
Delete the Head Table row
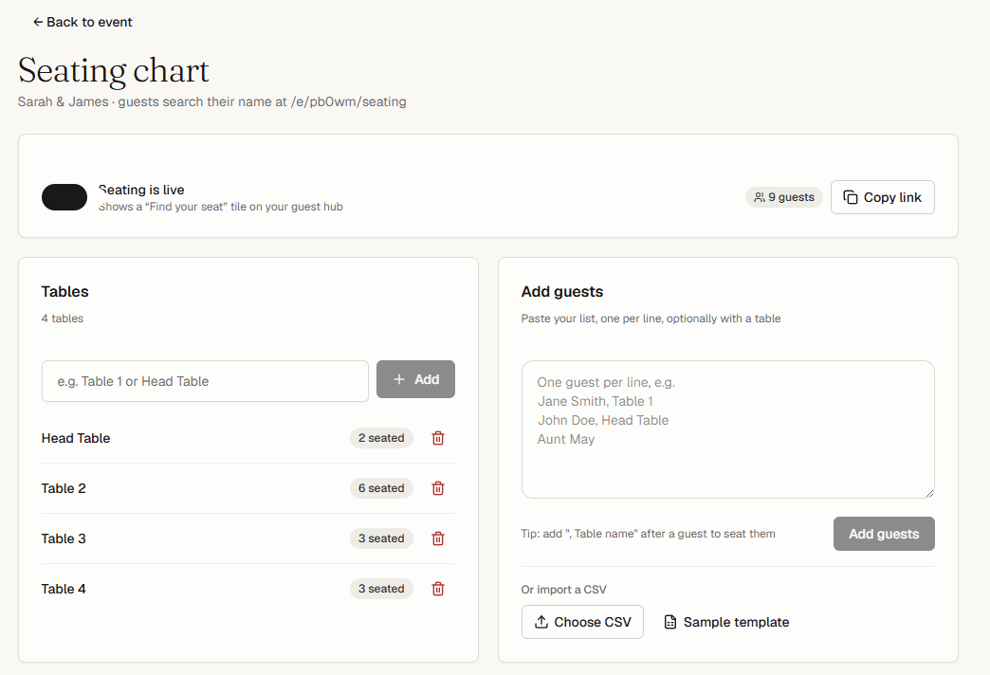437,438
